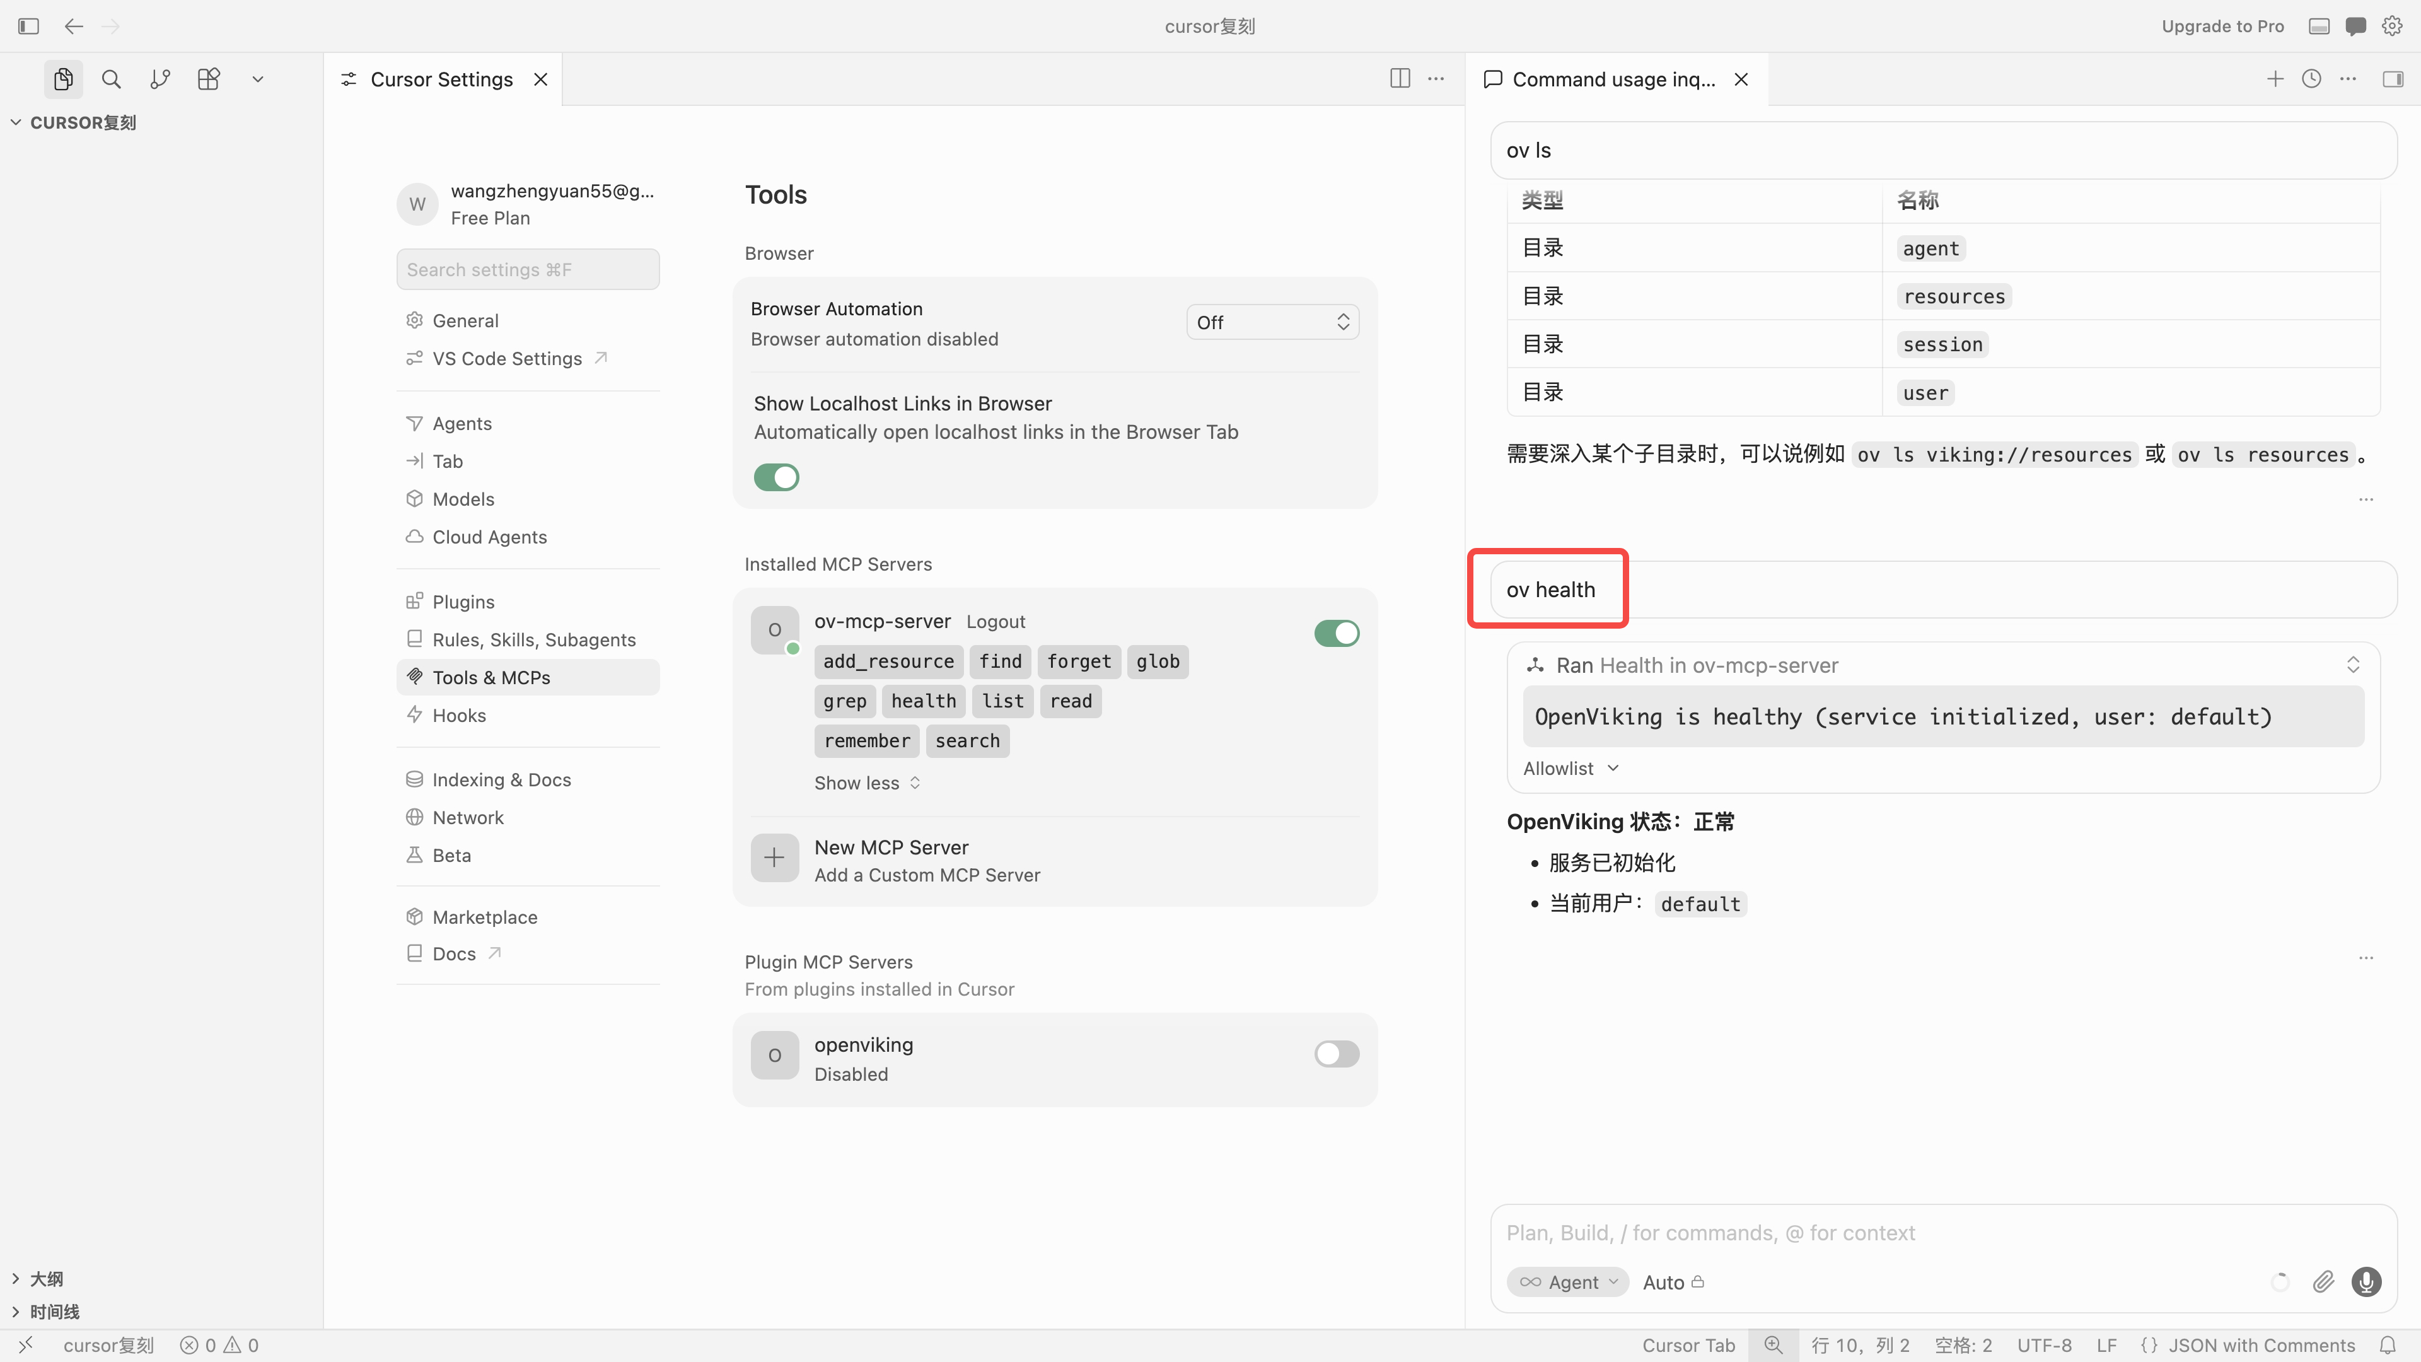Click Upgrade to Pro
The image size is (2421, 1362).
[2222, 26]
